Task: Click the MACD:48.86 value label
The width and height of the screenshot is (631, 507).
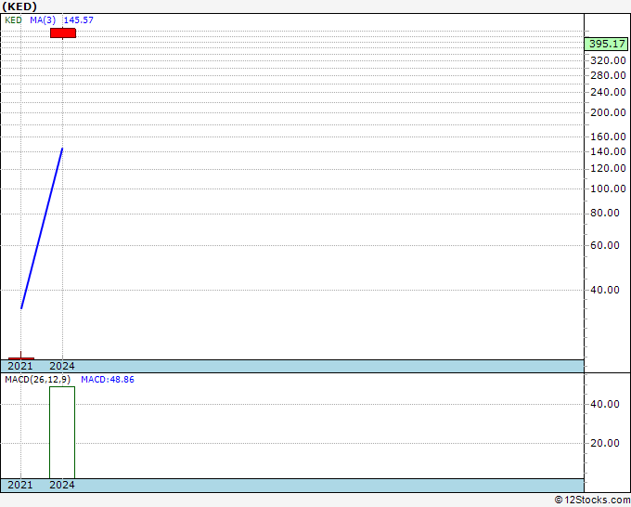Action: click(x=108, y=380)
